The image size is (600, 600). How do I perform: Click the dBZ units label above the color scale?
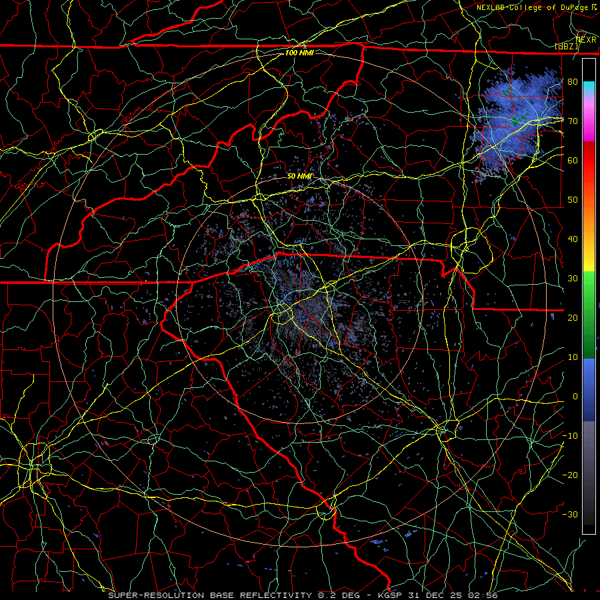tap(567, 46)
